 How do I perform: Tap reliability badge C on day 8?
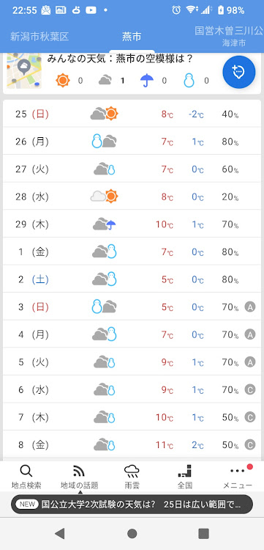coord(249,445)
